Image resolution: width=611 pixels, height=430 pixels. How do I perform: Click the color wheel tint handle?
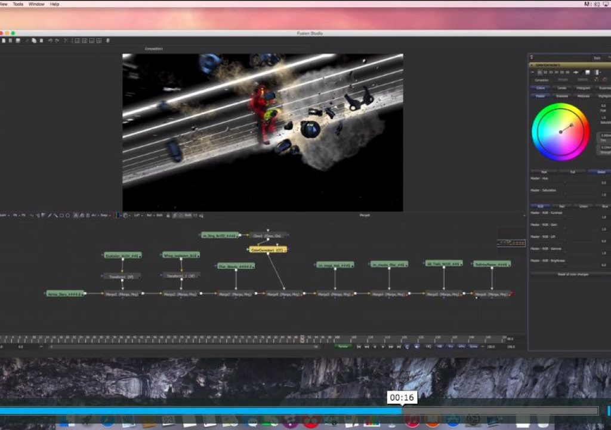coord(572,125)
